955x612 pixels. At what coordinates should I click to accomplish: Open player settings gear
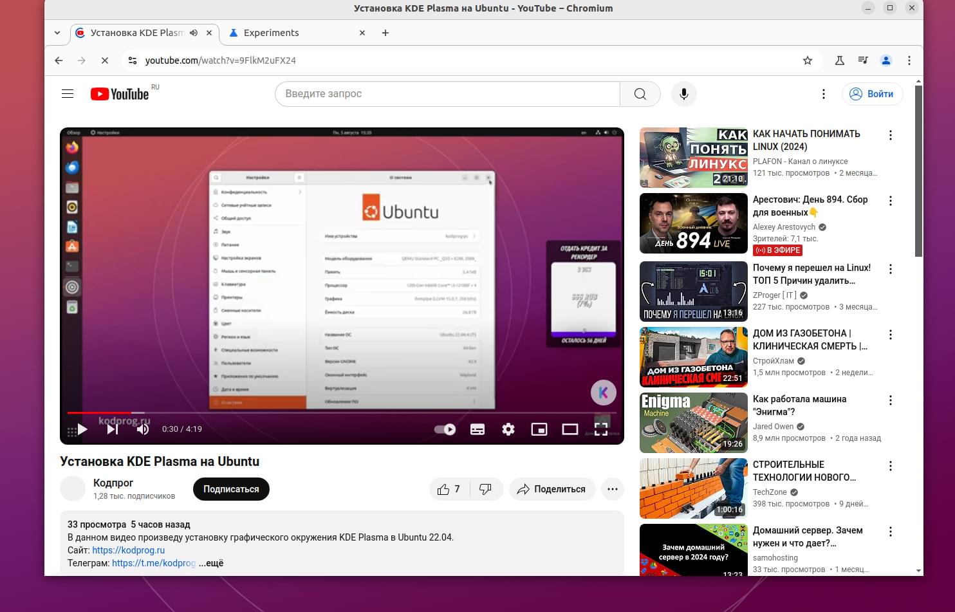[508, 429]
